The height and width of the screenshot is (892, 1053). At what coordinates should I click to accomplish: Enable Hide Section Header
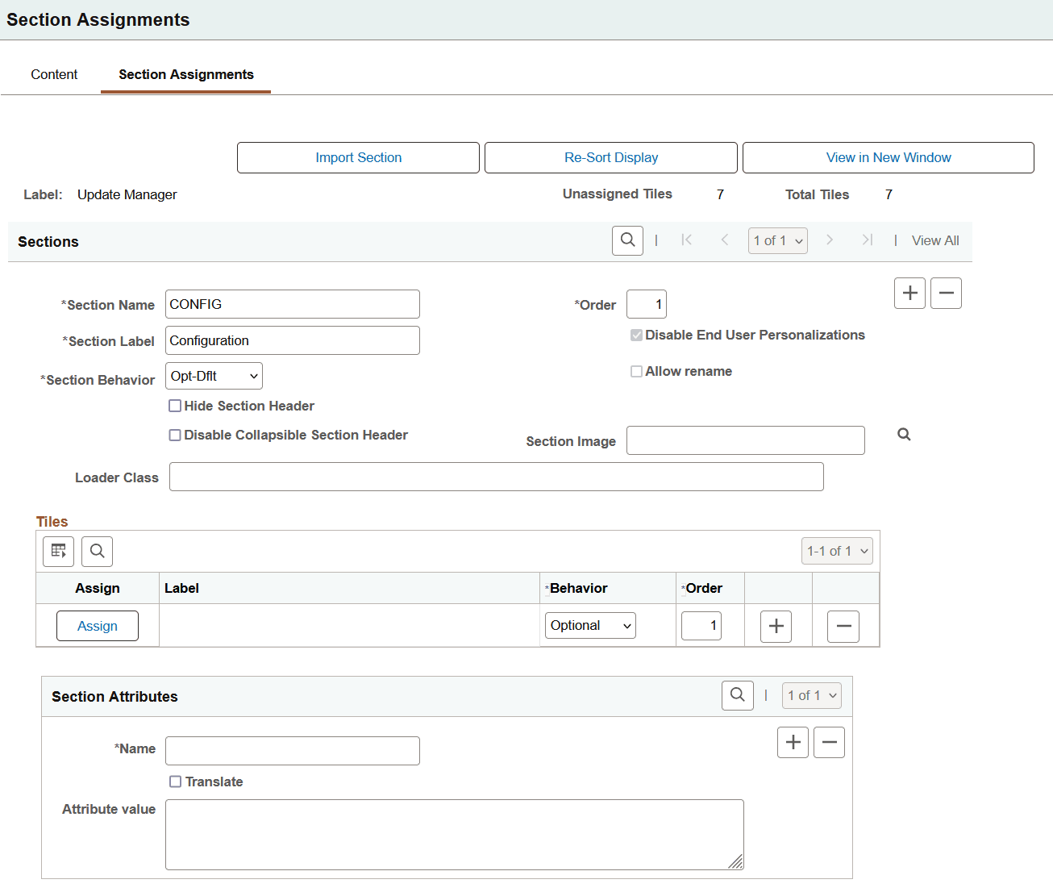(x=175, y=406)
